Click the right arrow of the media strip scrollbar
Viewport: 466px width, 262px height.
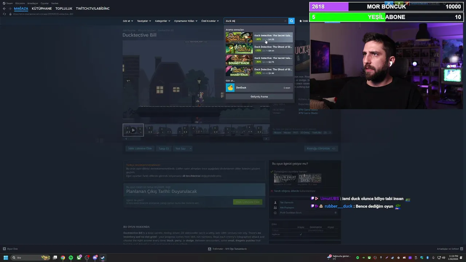(266, 139)
